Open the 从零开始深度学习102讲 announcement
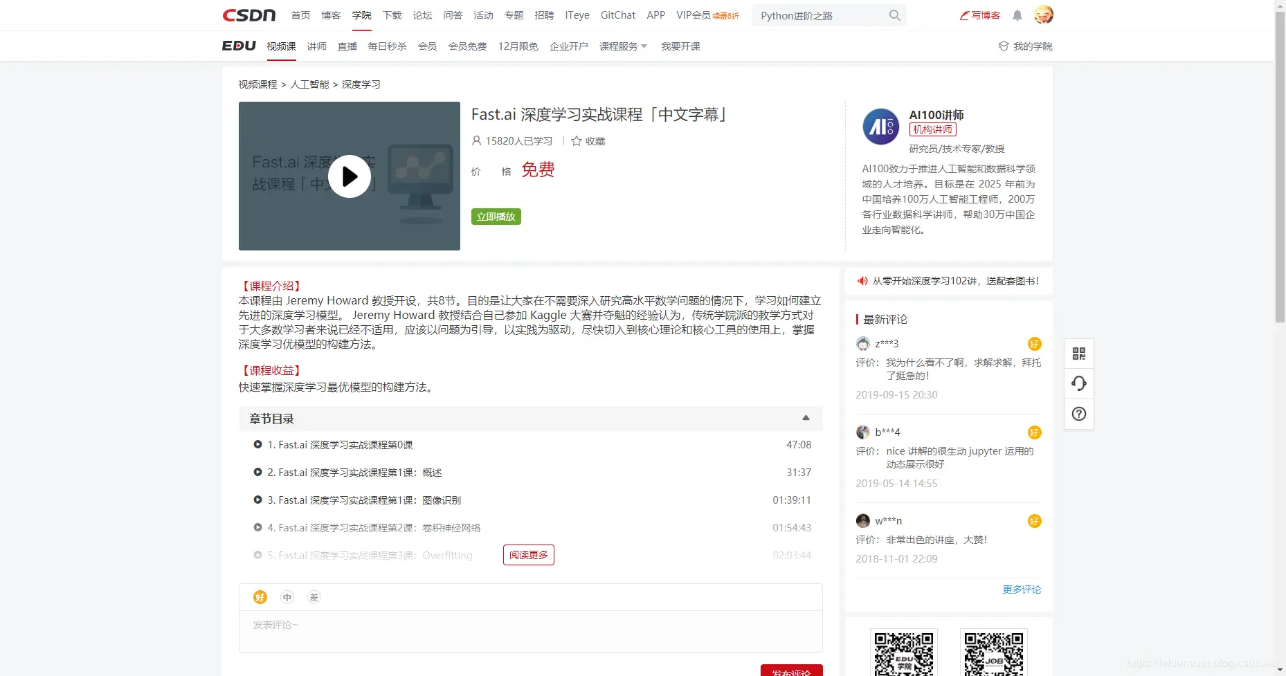Screen dimensions: 1286x676 [956, 281]
